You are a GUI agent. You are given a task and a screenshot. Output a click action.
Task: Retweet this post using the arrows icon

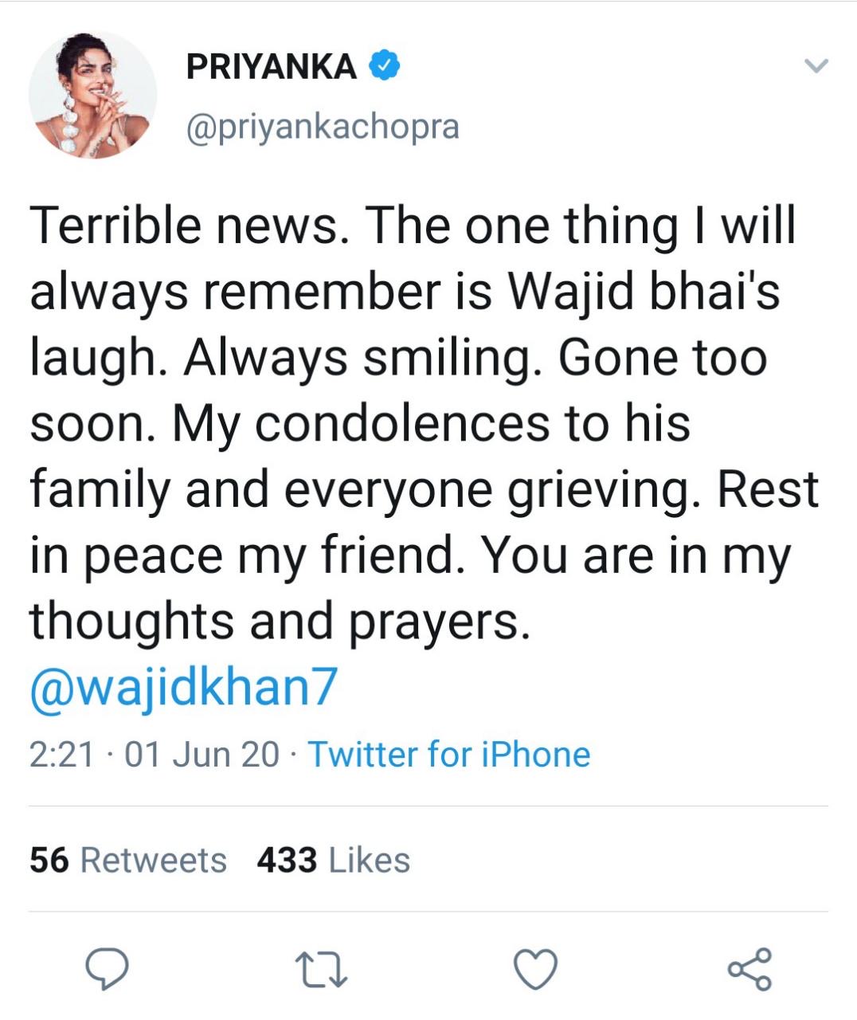321,970
